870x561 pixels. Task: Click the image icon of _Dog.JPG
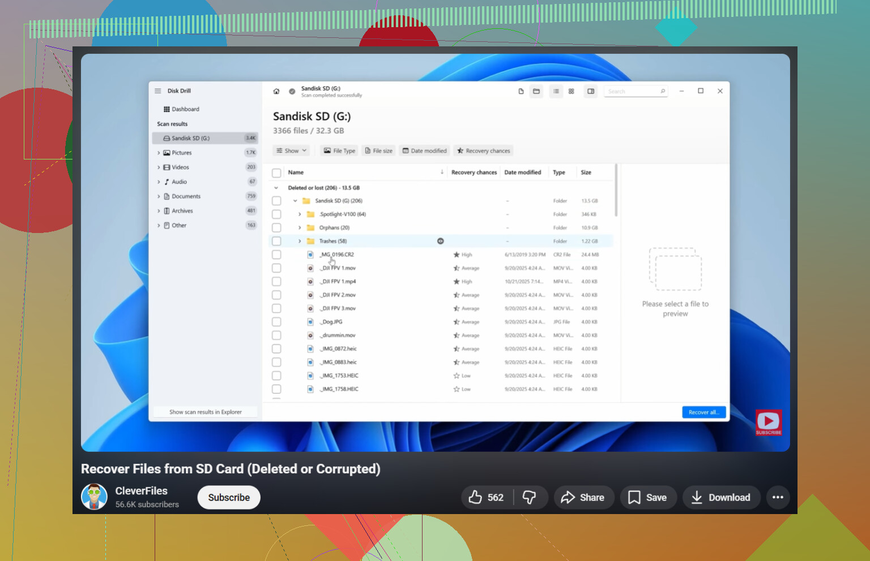tap(310, 322)
